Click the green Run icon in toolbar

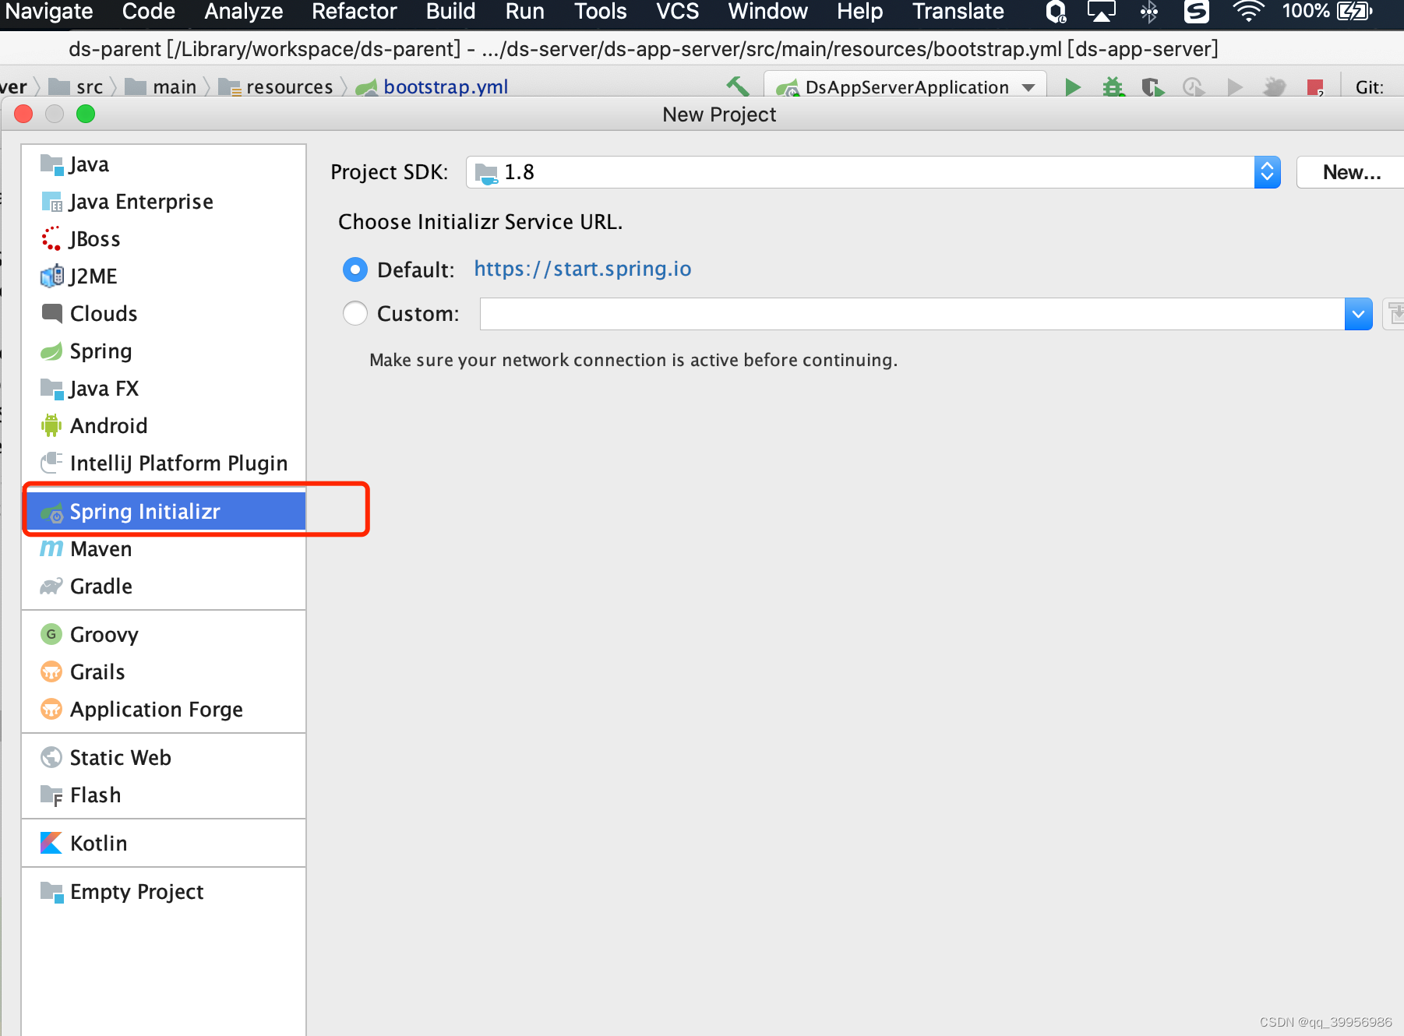point(1073,87)
